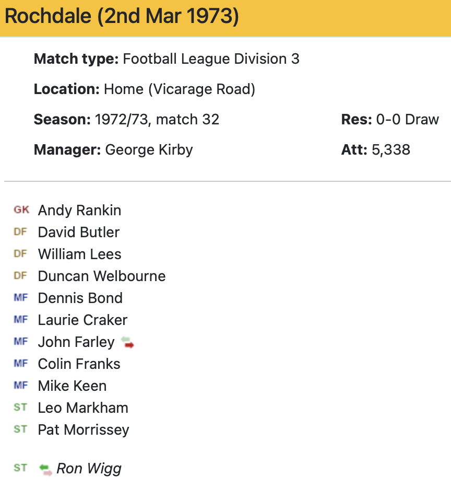Screen dimensions: 451x488
Task: Click the MF icon beside Dennis Bond
Action: pyautogui.click(x=21, y=298)
